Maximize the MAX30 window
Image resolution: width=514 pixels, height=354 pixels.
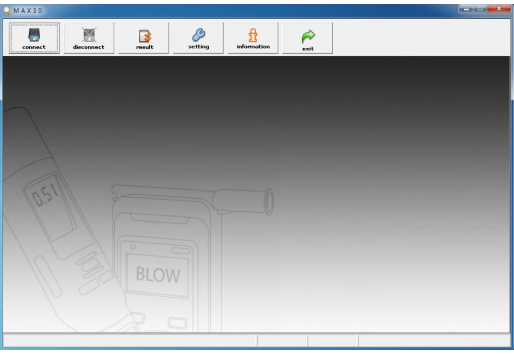click(482, 8)
